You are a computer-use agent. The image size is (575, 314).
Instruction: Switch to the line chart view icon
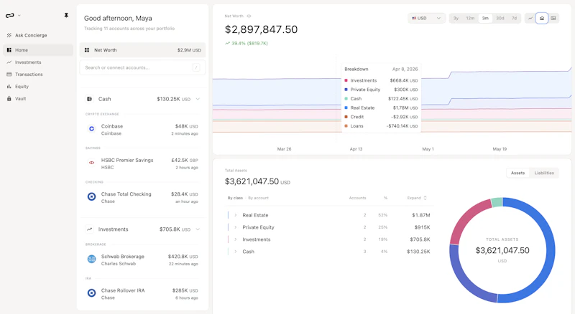tap(530, 18)
